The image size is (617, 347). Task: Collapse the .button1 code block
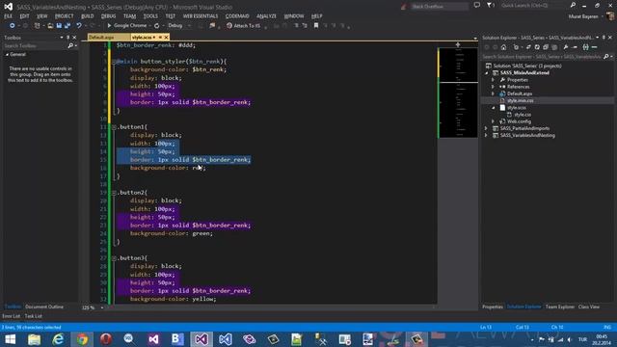[x=114, y=127]
